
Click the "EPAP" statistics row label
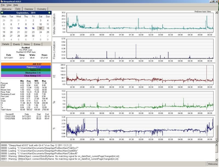(x=3, y=85)
